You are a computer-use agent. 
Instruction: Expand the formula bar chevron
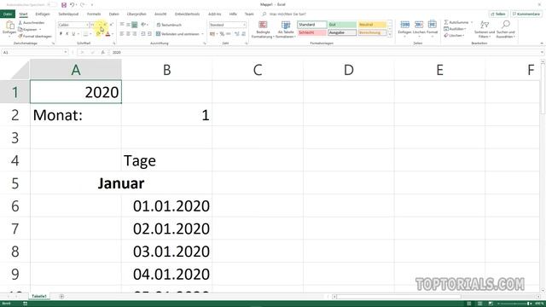click(x=542, y=52)
